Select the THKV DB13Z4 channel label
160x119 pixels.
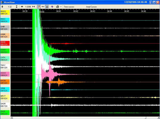(x=5, y=66)
